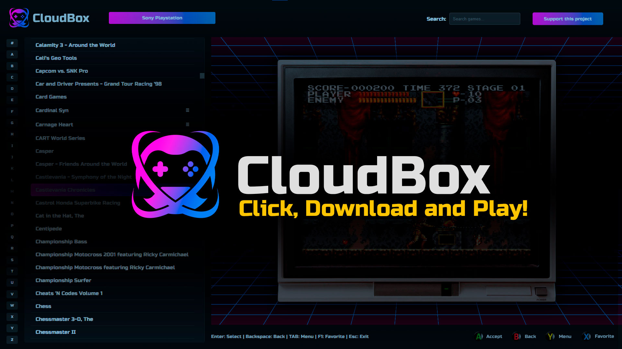Image resolution: width=622 pixels, height=349 pixels.
Task: Jump to games starting with H
Action: (x=12, y=134)
